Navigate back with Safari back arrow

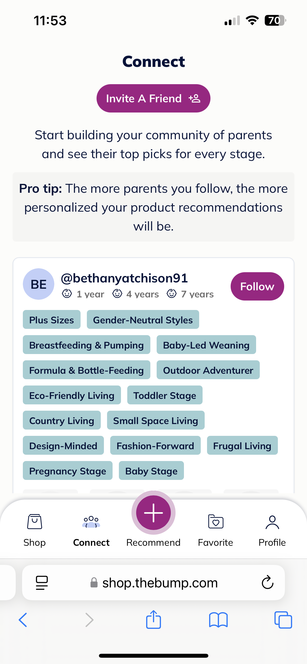pos(23,620)
